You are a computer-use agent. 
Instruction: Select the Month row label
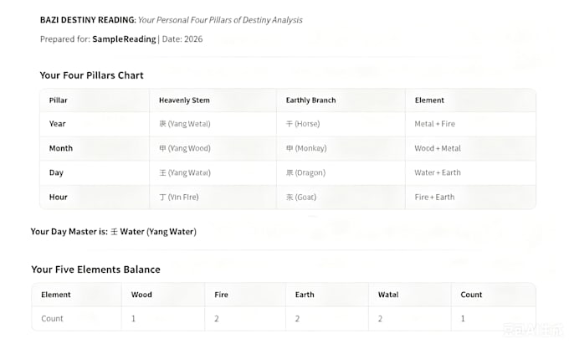(61, 148)
